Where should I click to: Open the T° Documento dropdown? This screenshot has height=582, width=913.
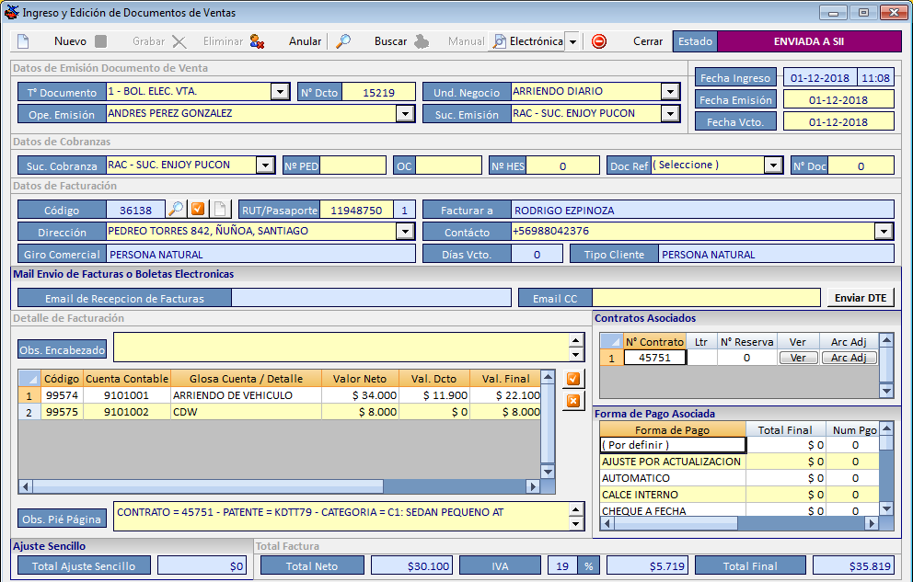click(x=280, y=92)
